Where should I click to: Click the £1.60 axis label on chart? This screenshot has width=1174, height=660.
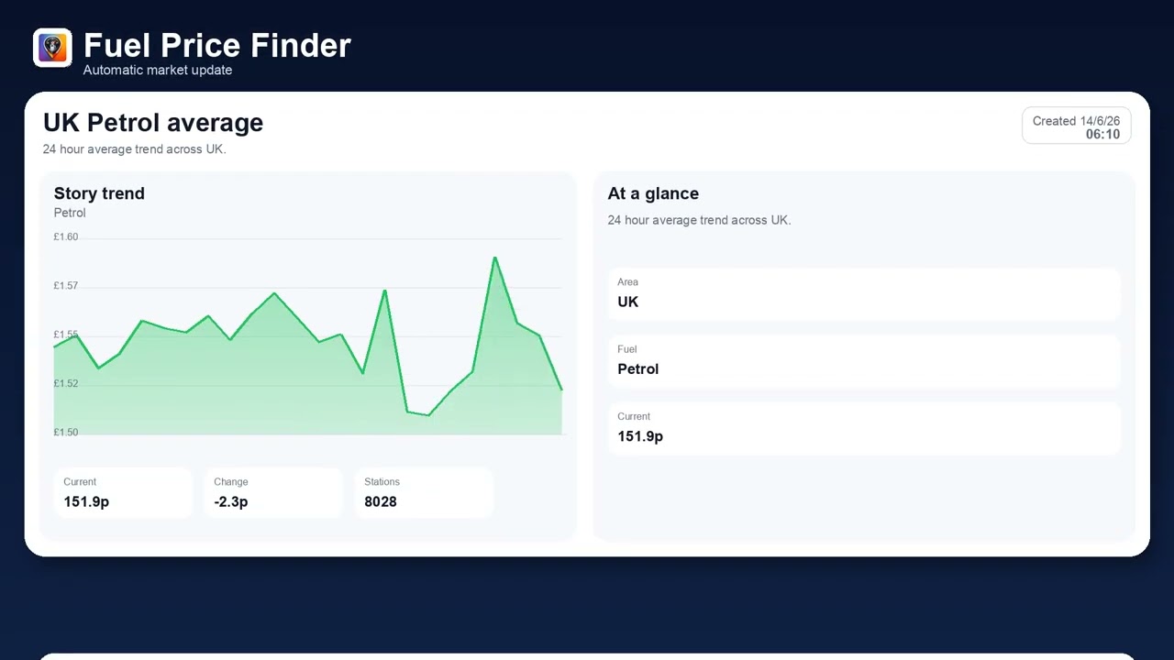(66, 236)
